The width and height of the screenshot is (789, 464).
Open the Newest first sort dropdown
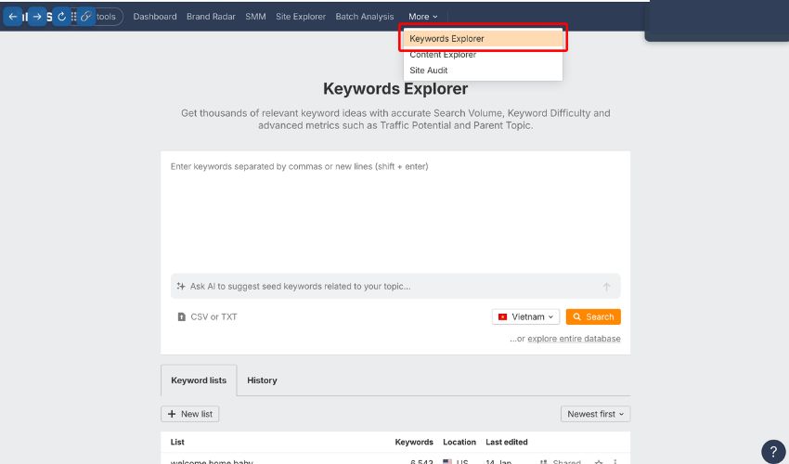point(595,414)
